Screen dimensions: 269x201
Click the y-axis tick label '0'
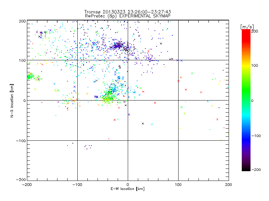25,100
